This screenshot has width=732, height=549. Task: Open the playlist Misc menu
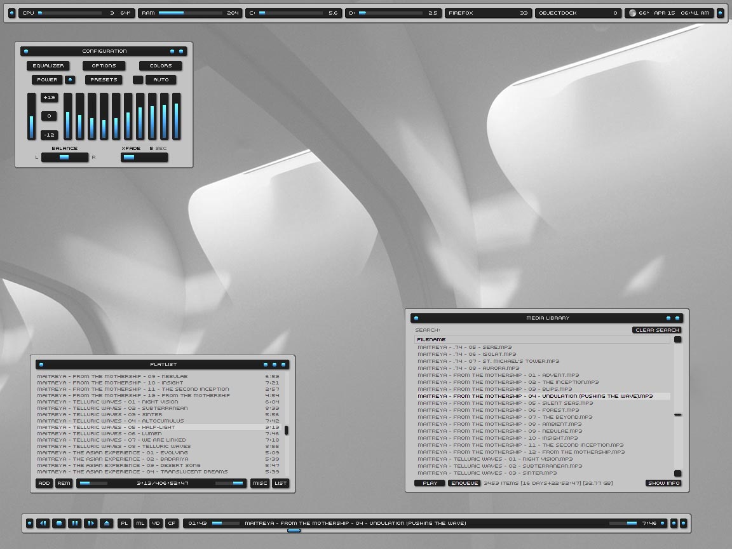[x=259, y=484]
